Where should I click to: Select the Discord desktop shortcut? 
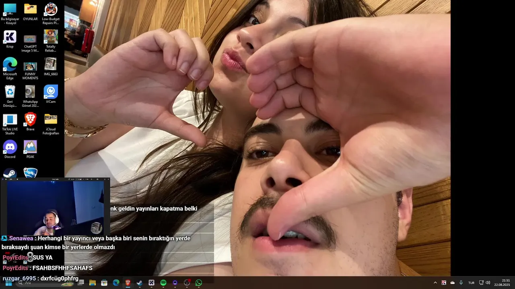tap(10, 149)
